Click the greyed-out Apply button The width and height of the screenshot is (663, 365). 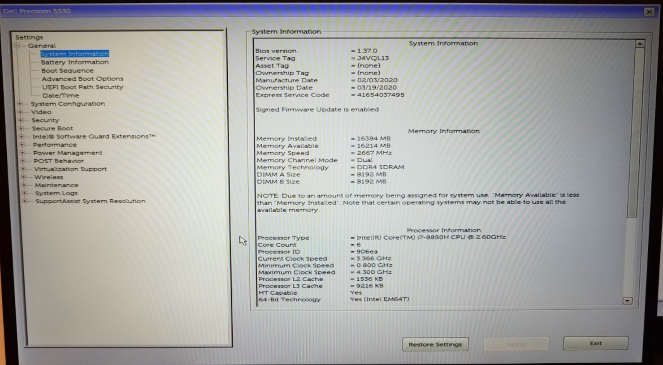516,344
